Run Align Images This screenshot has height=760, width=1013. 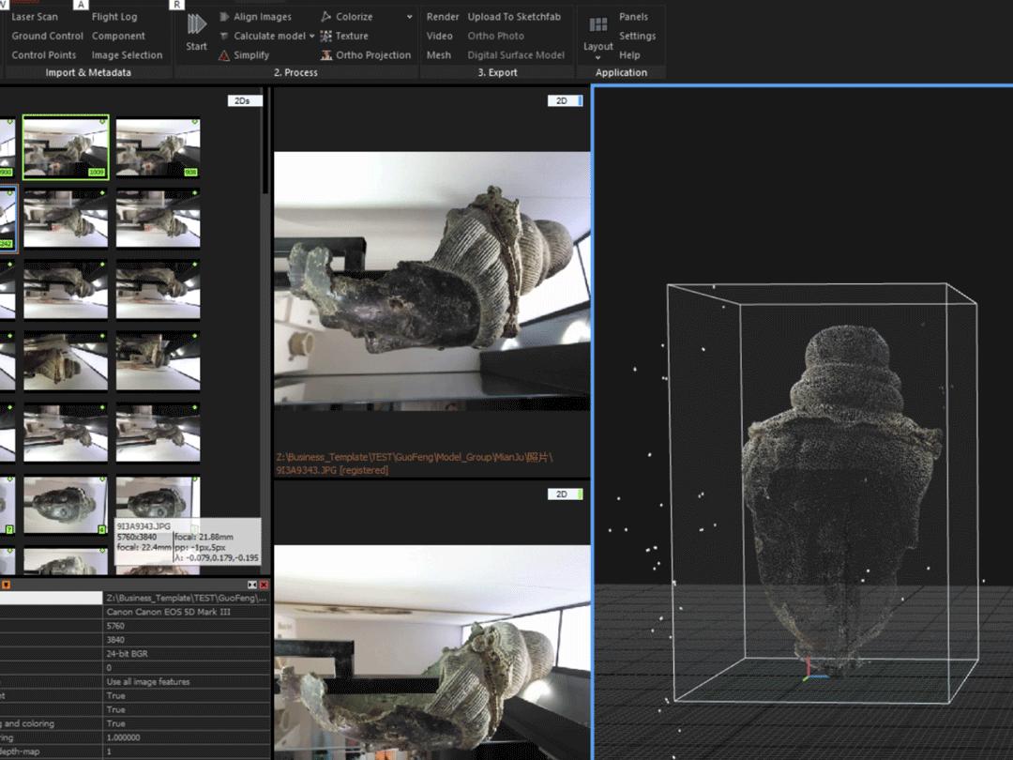click(255, 17)
